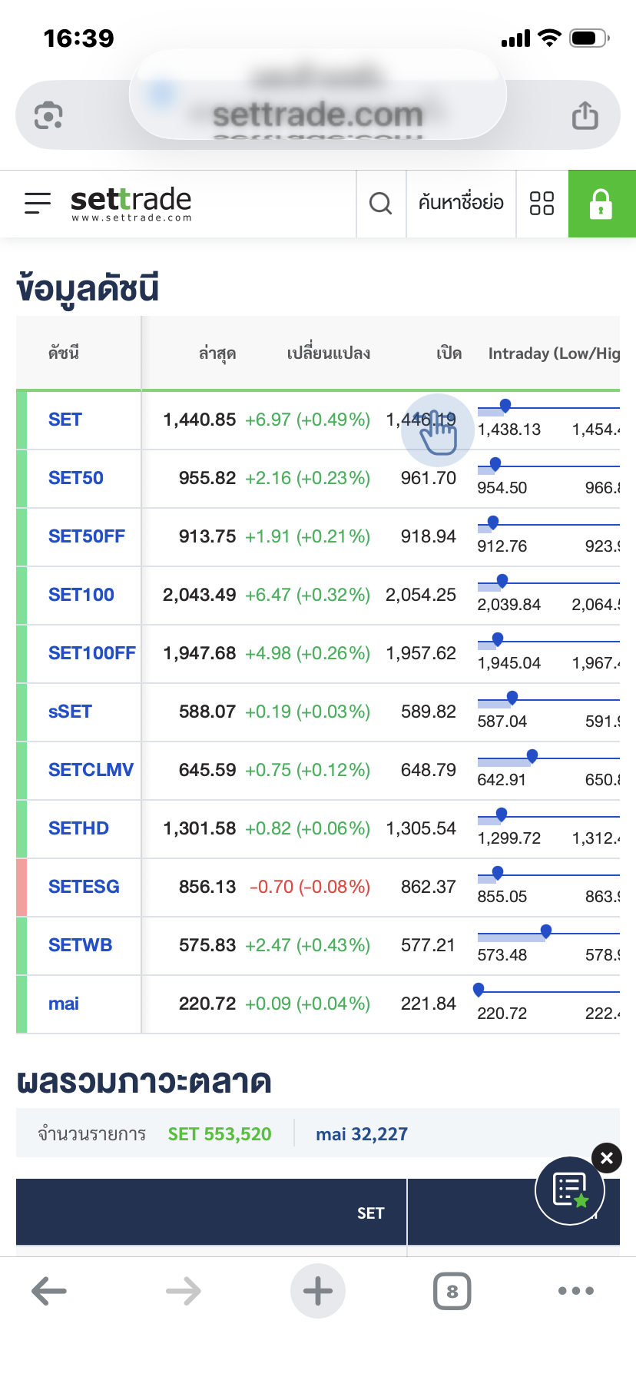The image size is (636, 1377).
Task: Open the settrade hamburger menu
Action: point(38,203)
